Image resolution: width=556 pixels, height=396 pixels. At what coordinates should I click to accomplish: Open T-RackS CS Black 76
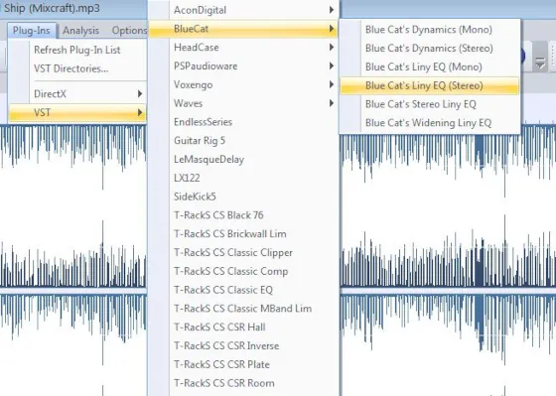coord(243,215)
